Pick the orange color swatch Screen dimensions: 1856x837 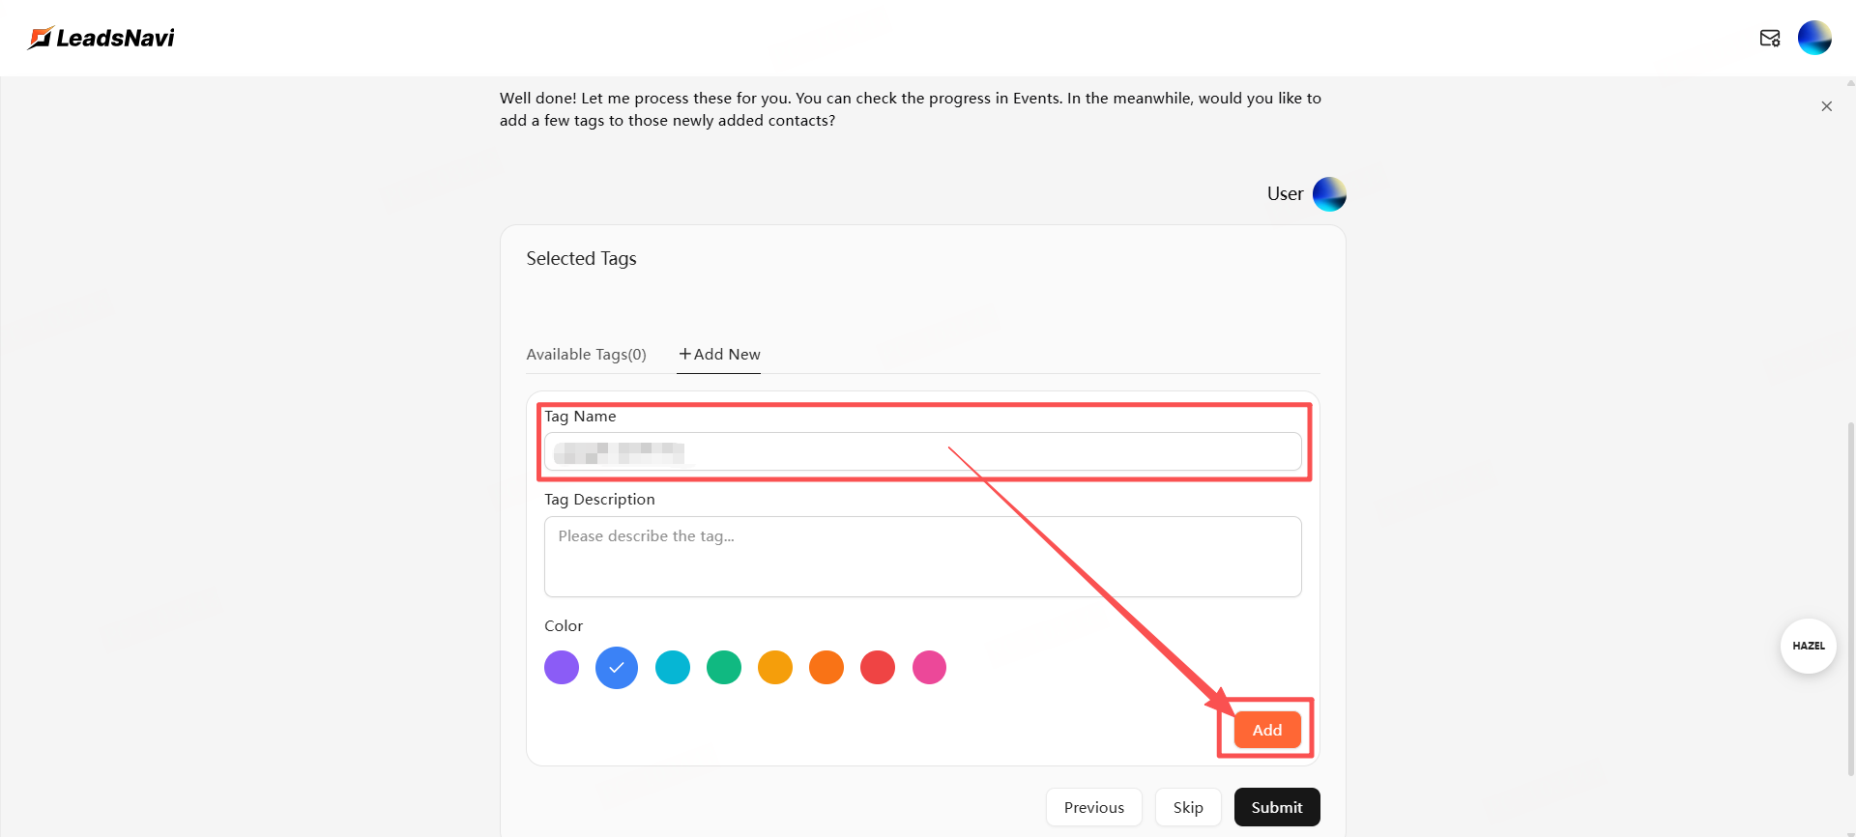click(x=826, y=667)
